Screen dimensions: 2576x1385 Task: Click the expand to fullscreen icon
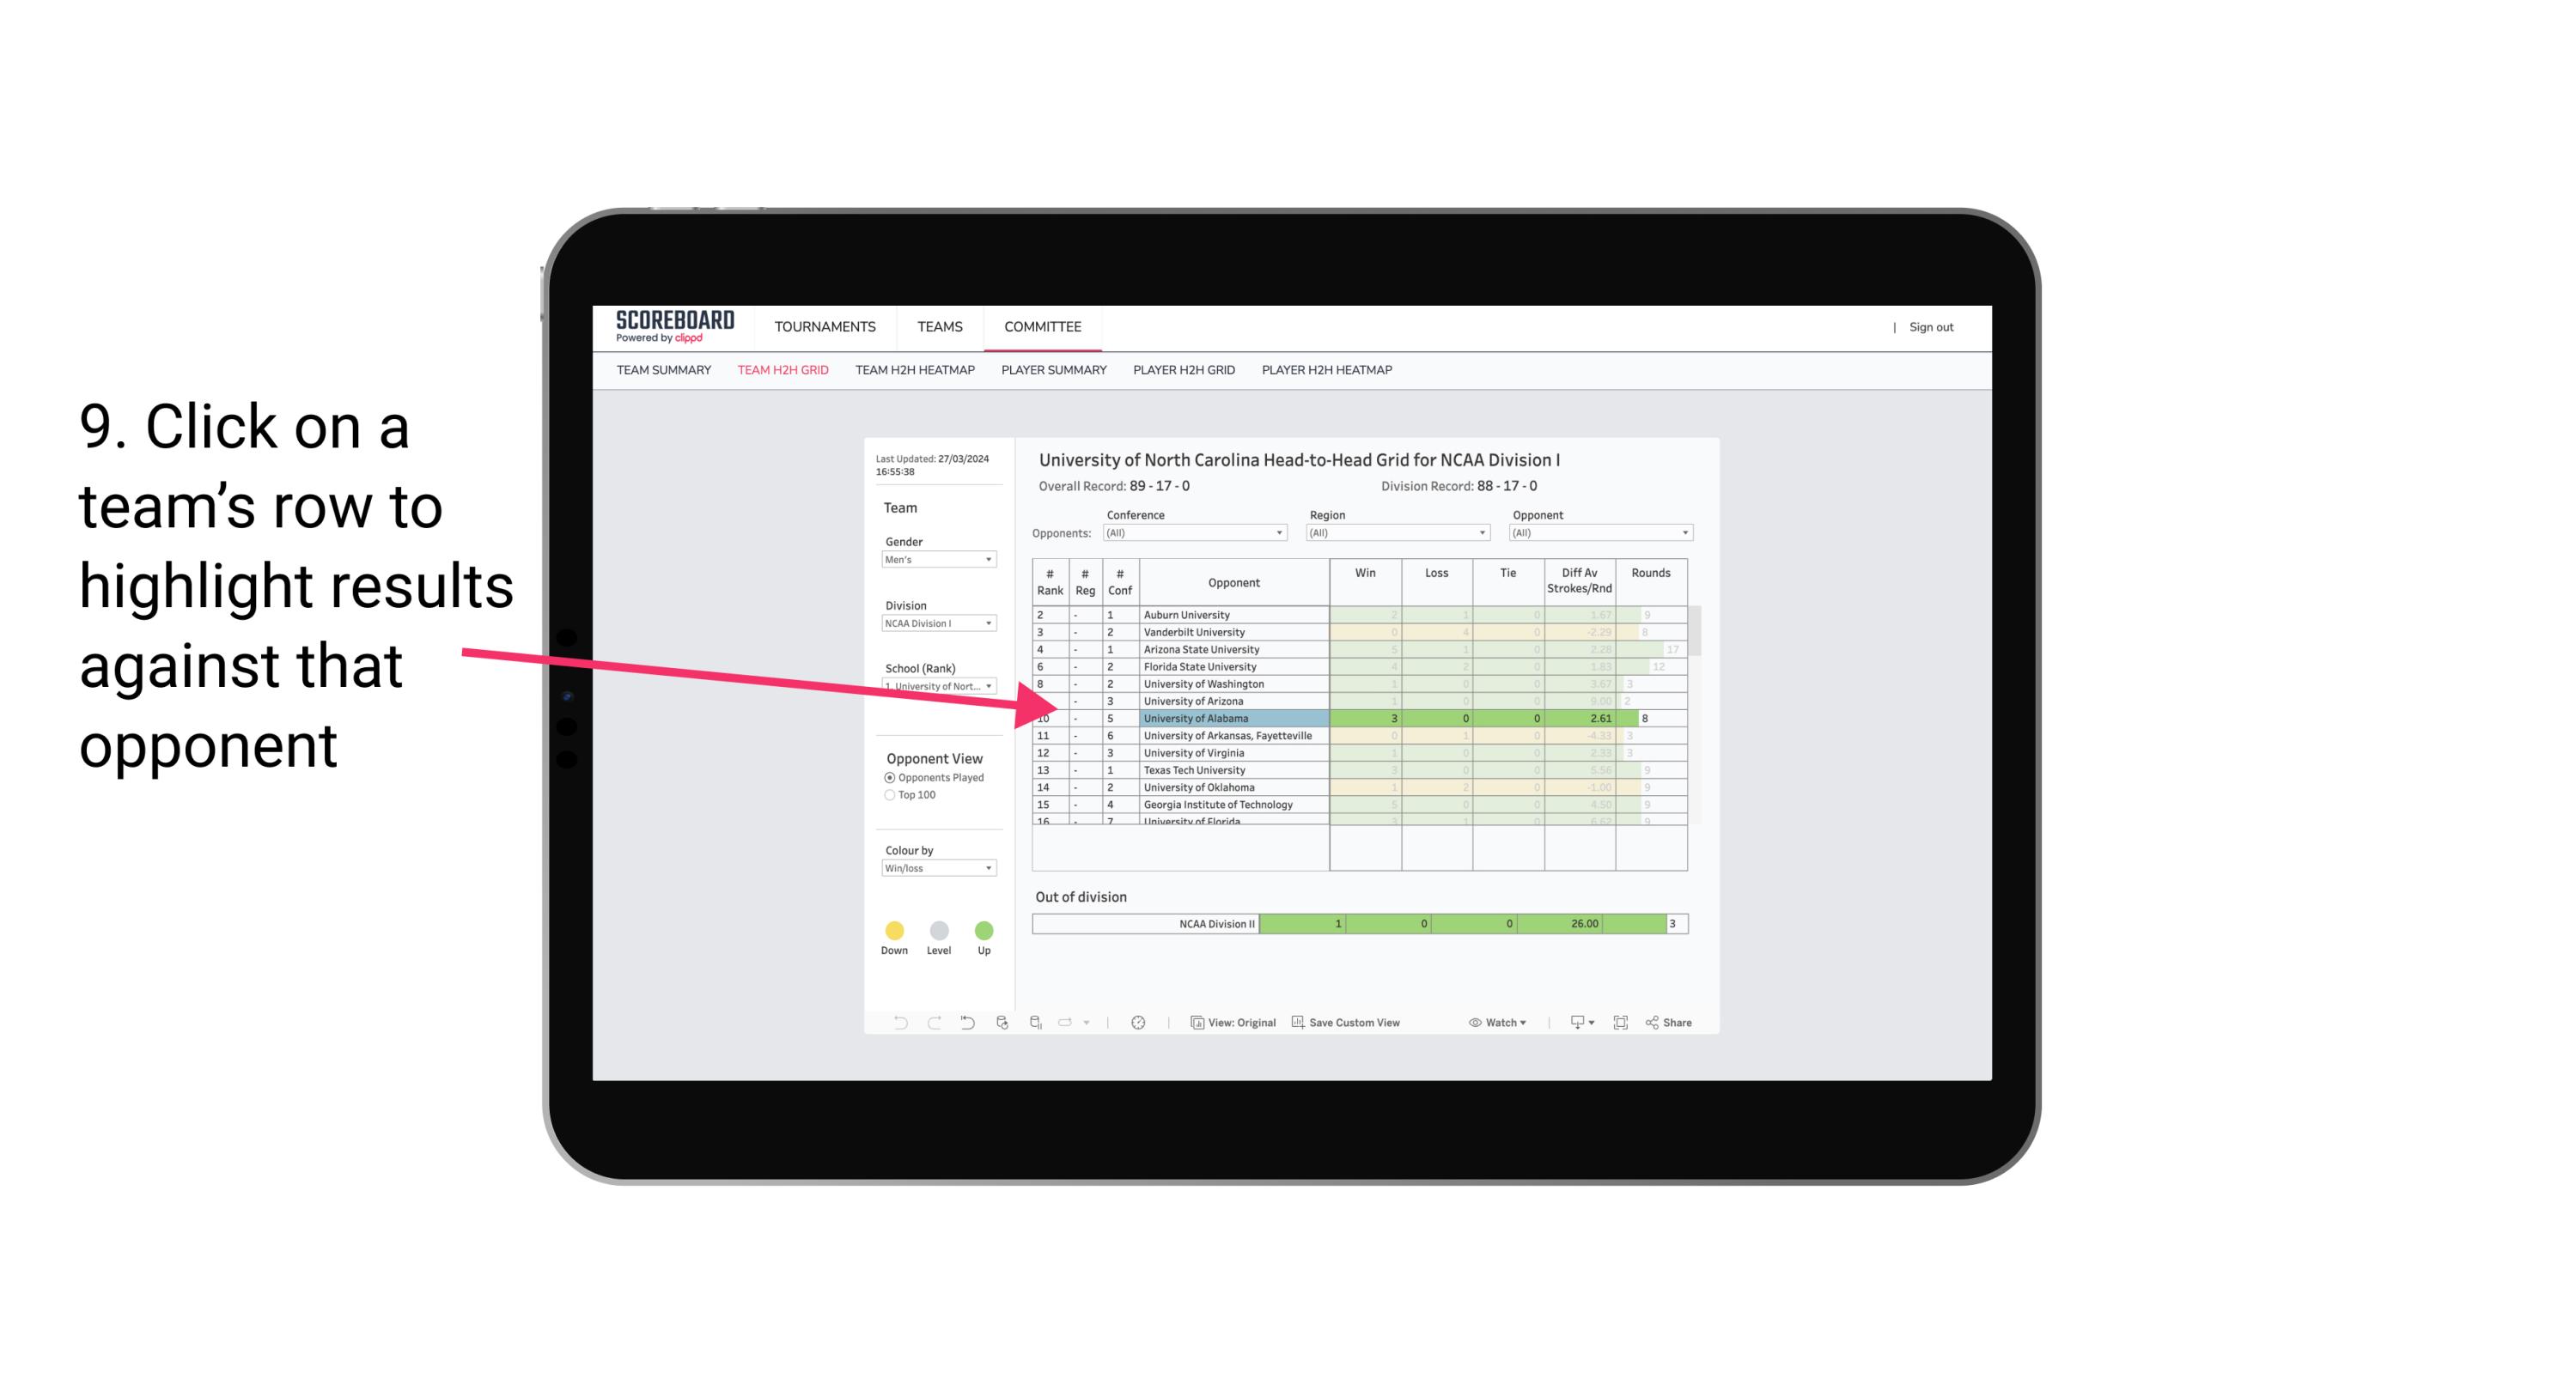(1619, 1024)
